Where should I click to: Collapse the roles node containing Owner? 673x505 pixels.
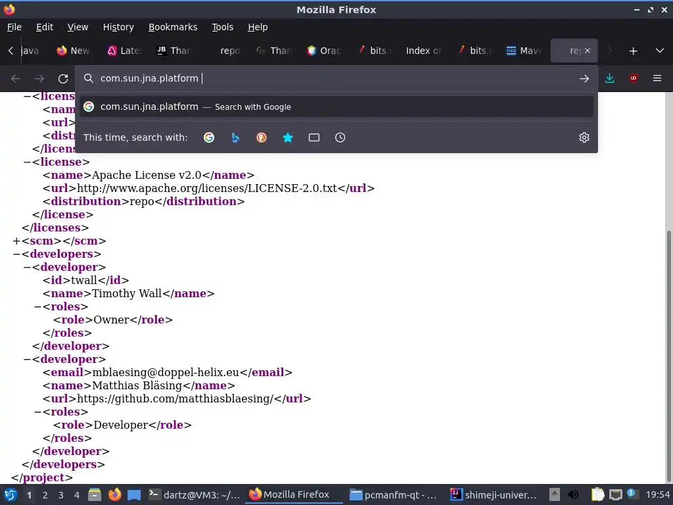[x=37, y=307]
